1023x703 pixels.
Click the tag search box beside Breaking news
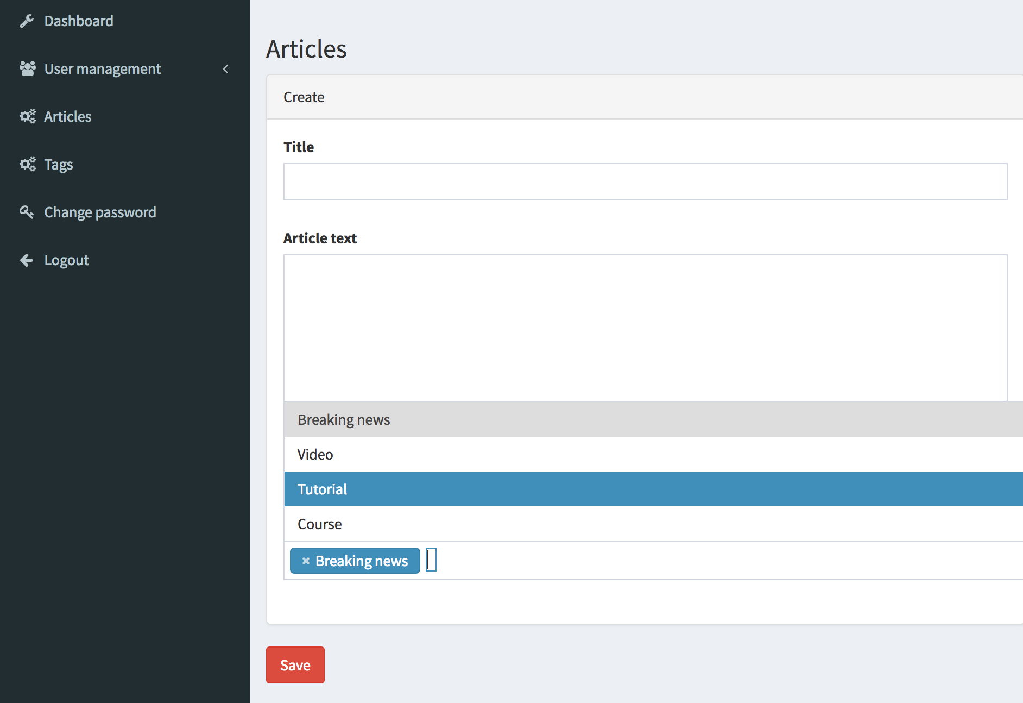(432, 560)
